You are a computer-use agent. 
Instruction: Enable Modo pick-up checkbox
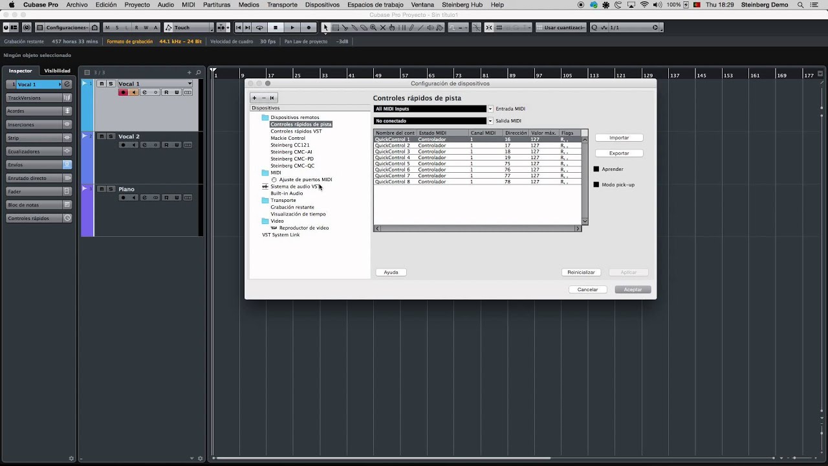tap(596, 184)
